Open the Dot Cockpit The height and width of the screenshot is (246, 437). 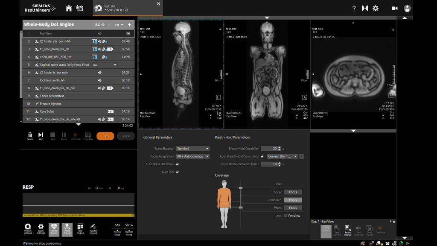click(x=80, y=228)
